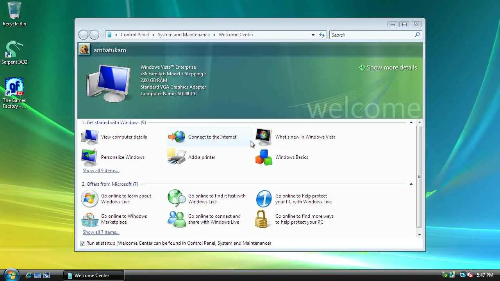Screen dimensions: 500x281
Task: Expand the arrow before Control Panel breadcrumb
Action: coord(116,35)
